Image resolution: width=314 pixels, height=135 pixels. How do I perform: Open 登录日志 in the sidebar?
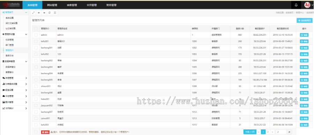tap(10, 55)
